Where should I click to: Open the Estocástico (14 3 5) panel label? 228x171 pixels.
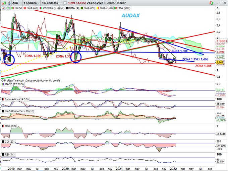15,99
